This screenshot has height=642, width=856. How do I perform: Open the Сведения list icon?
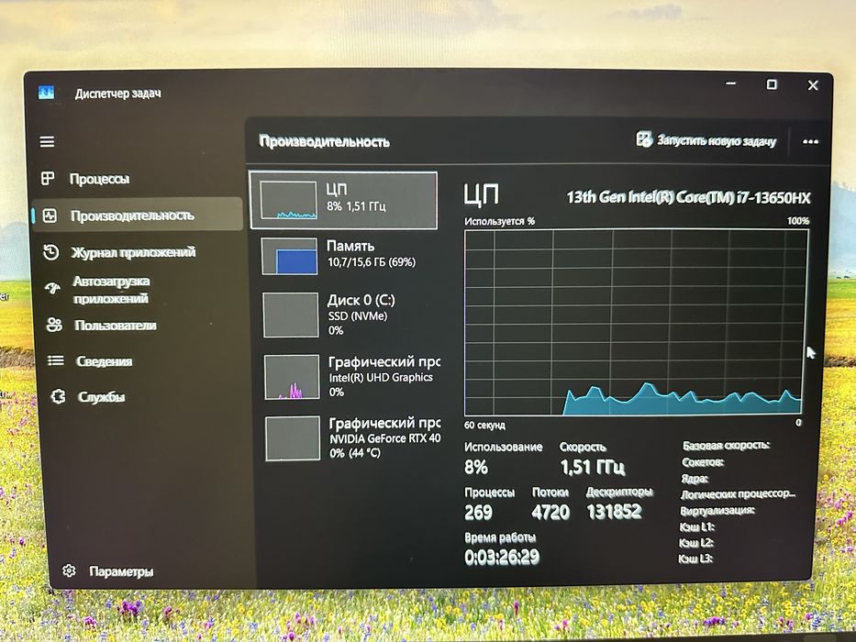pos(56,360)
